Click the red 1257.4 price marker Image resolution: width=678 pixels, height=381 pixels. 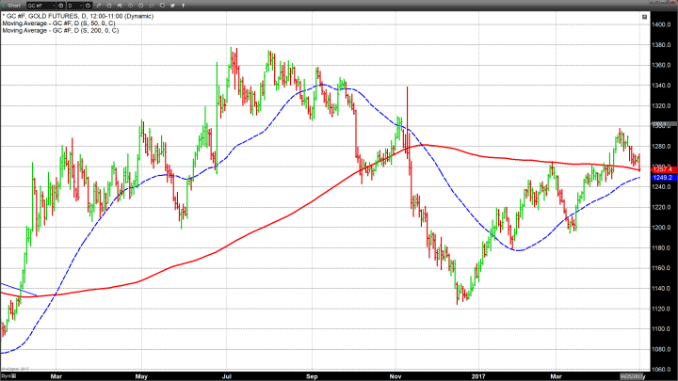click(x=660, y=167)
